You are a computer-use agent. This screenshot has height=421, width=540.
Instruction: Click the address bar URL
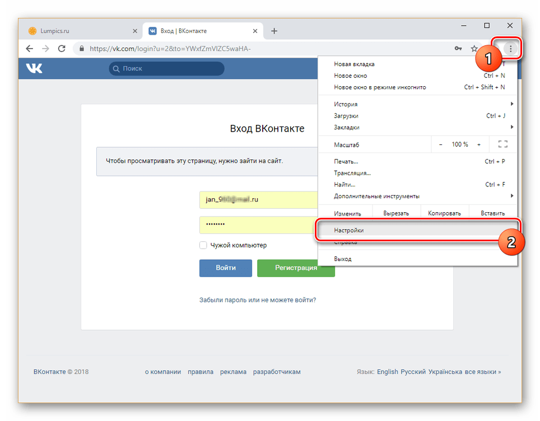tap(170, 49)
